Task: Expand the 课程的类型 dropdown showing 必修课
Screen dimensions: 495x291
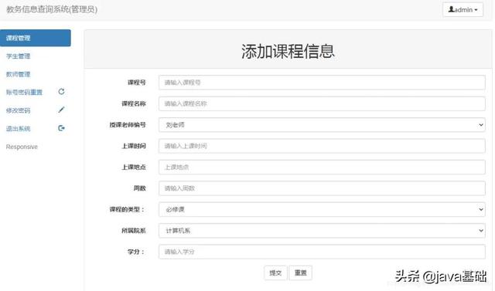Action: [322, 209]
